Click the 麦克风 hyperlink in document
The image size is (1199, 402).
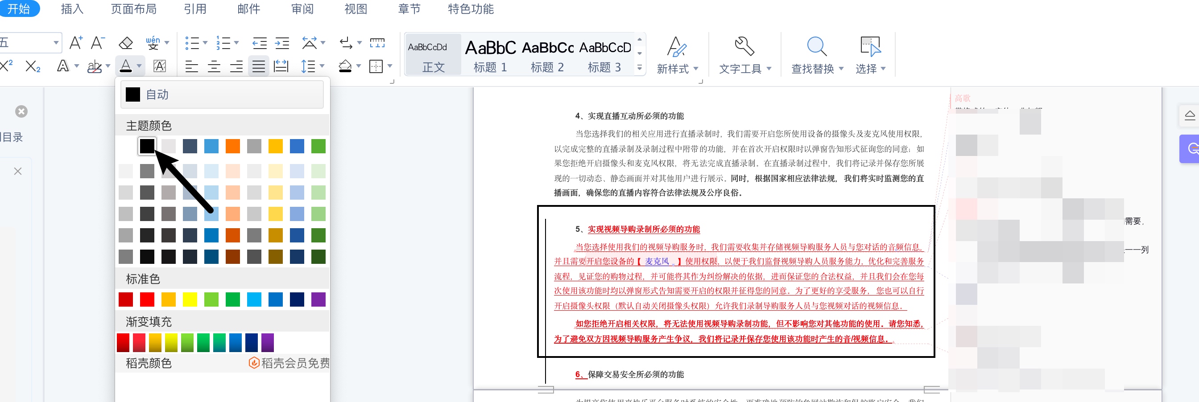pyautogui.click(x=657, y=262)
